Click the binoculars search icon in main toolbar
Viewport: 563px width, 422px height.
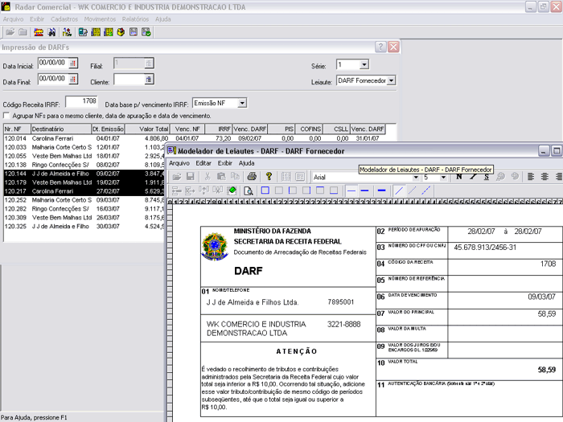[x=51, y=32]
